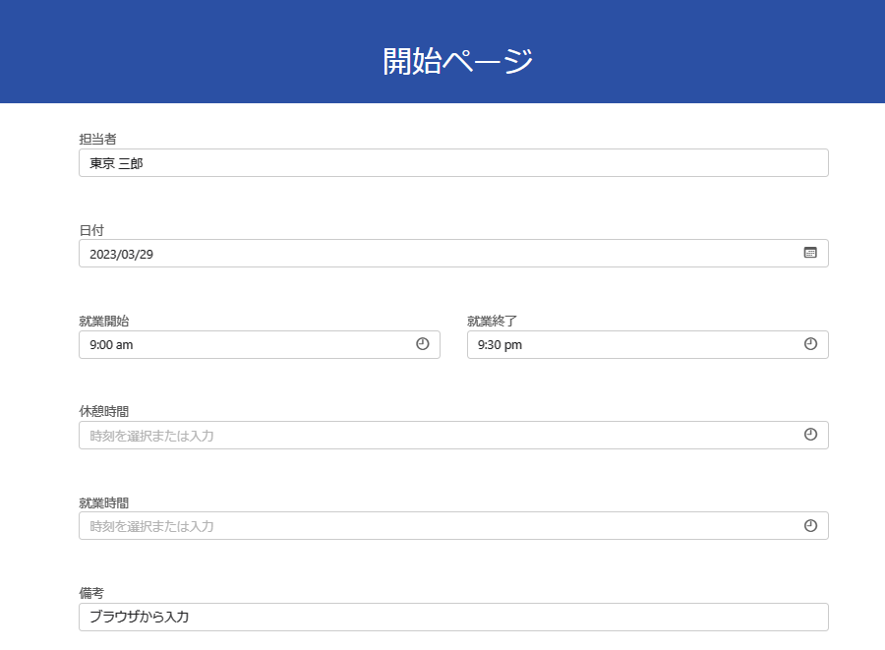885x650 pixels.
Task: Open time picker icon for 就業時間
Action: coord(811,526)
